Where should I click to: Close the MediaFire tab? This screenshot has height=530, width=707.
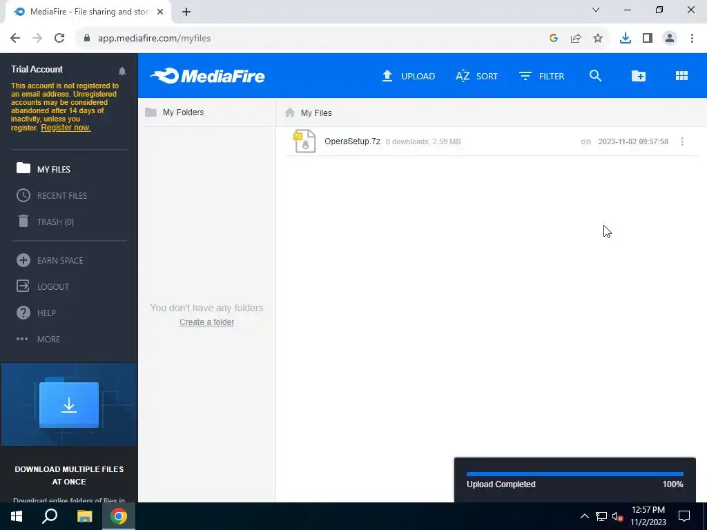tap(160, 12)
